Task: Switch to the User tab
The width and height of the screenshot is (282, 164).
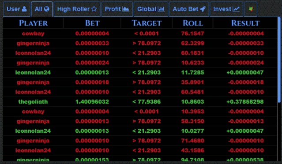Action: pyautogui.click(x=16, y=9)
